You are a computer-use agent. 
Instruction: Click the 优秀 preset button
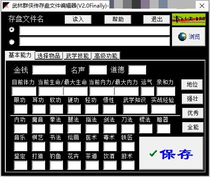point(193,113)
